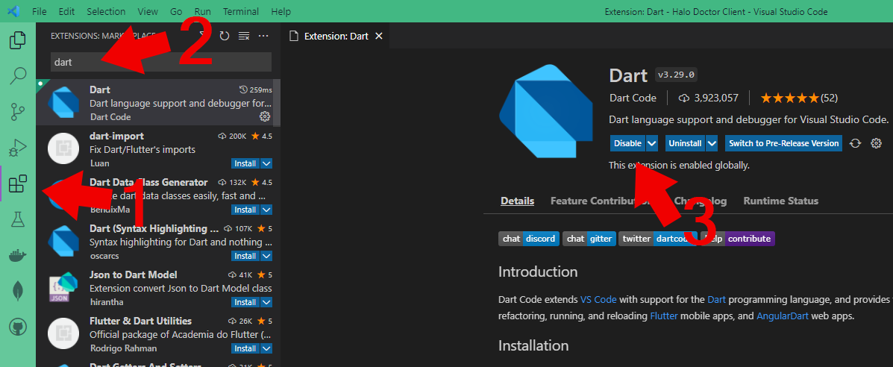Open the Explorer view in activity bar
Viewport: 893px width, 367px height.
coord(17,40)
